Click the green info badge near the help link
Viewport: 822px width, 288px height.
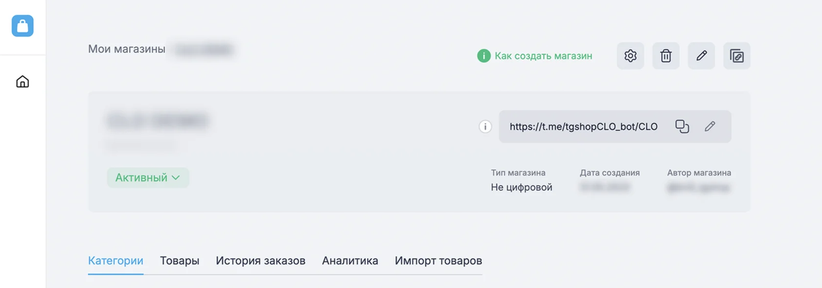483,56
